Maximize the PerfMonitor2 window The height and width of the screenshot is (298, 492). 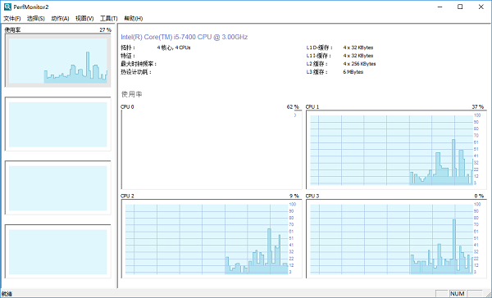(460, 7)
